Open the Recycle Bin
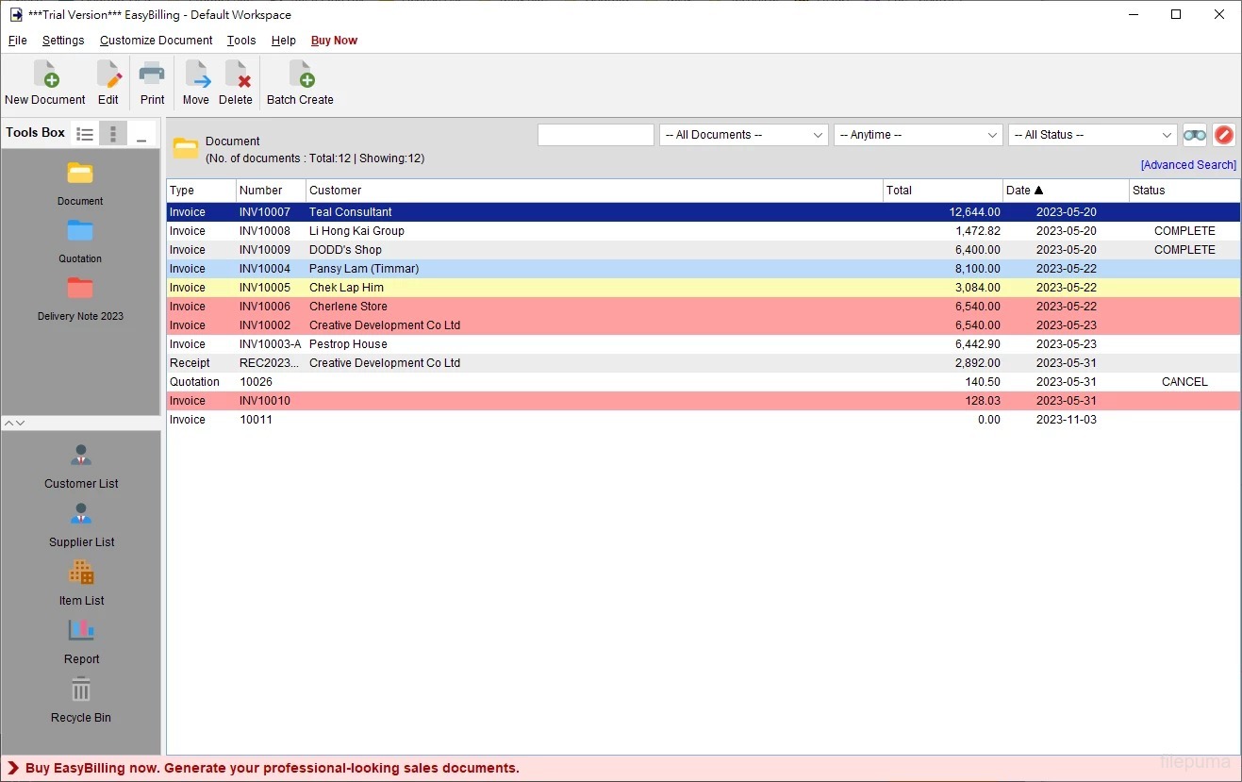 pos(81,690)
